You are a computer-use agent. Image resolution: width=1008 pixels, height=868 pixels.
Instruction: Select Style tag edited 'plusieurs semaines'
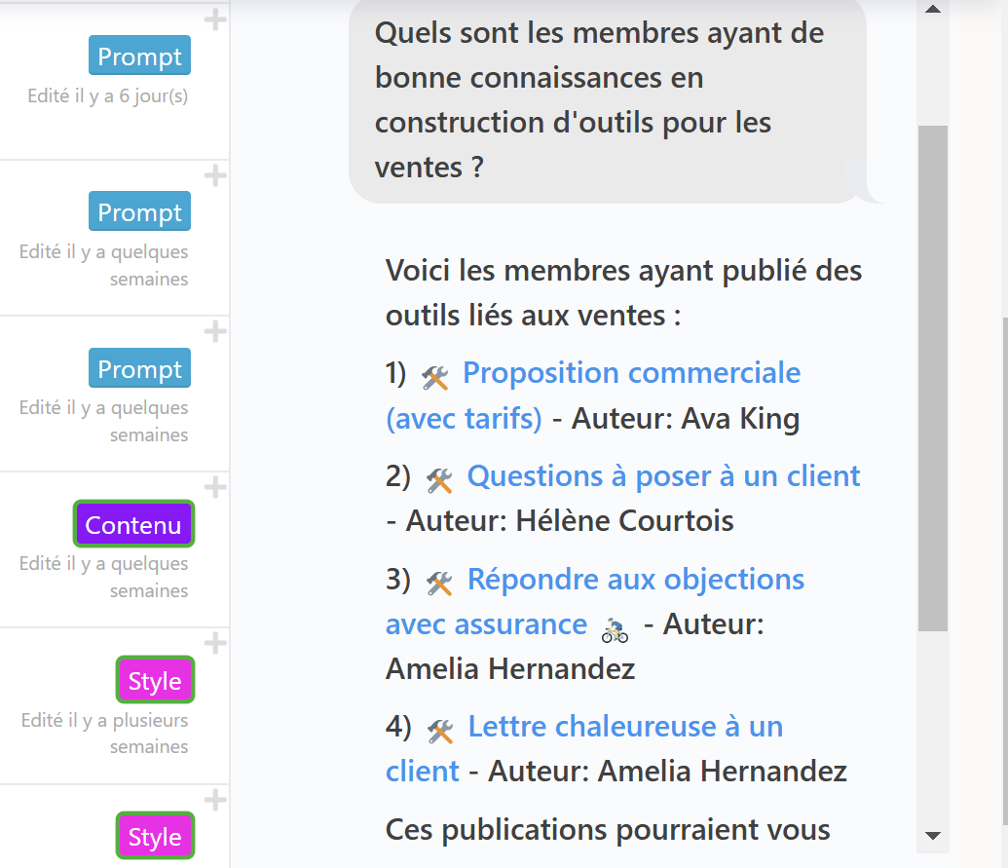tap(155, 681)
